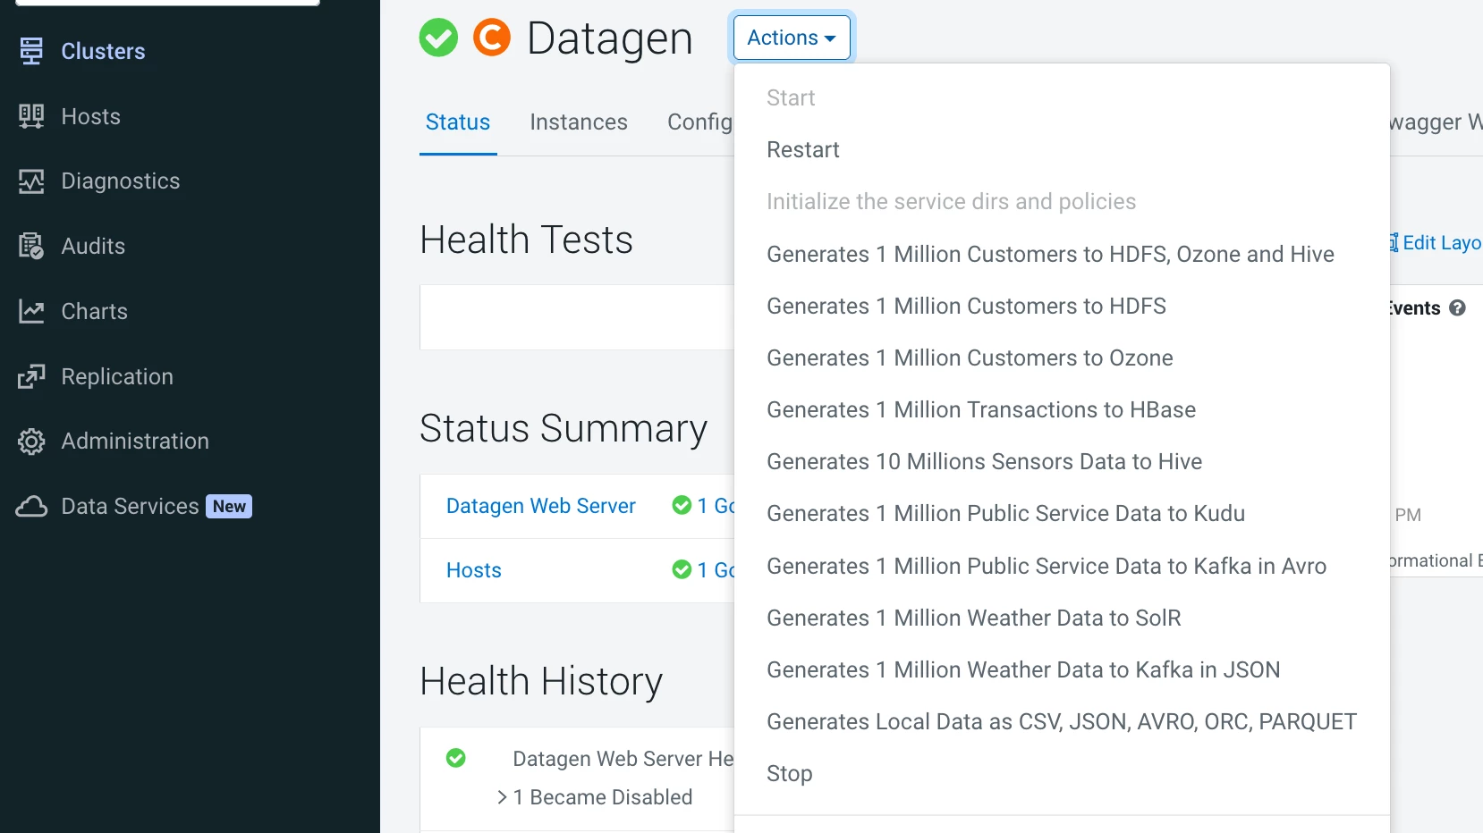Open Data Services in the sidebar
Screen dimensions: 1483x833
[x=130, y=507]
